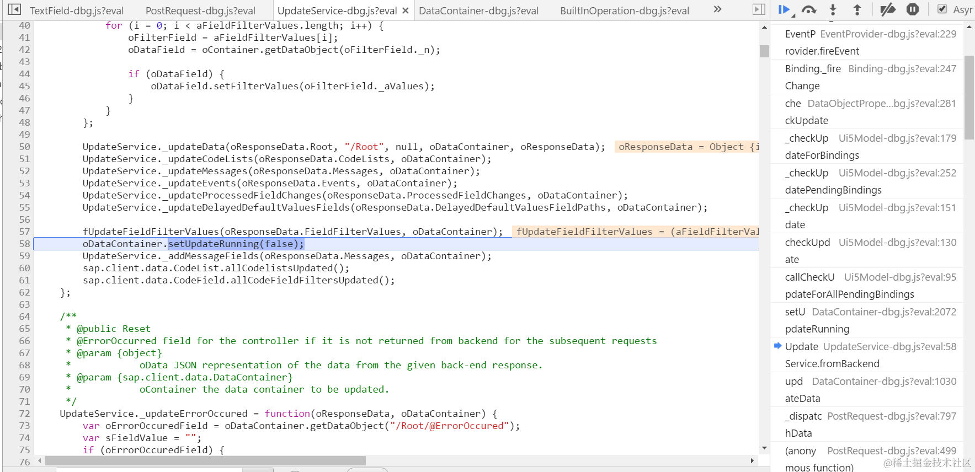This screenshot has width=975, height=472.
Task: Open Binding-dbg.js:247 source link
Action: [902, 69]
